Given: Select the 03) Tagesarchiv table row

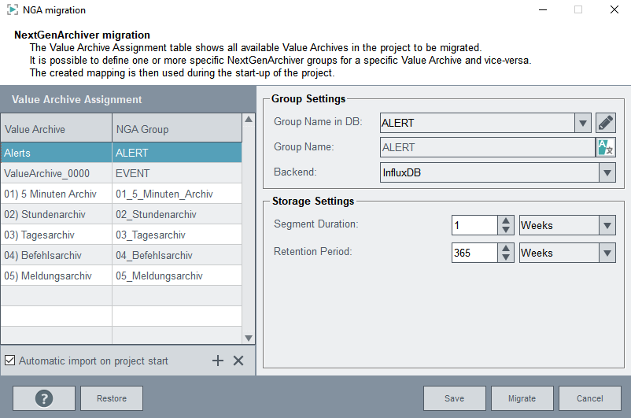Looking at the screenshot, I should pos(56,235).
